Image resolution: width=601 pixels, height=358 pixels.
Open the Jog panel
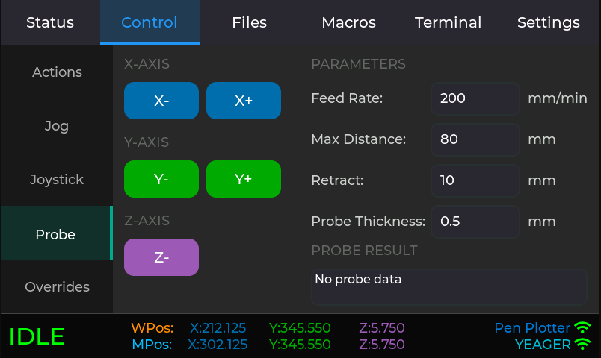coord(57,126)
